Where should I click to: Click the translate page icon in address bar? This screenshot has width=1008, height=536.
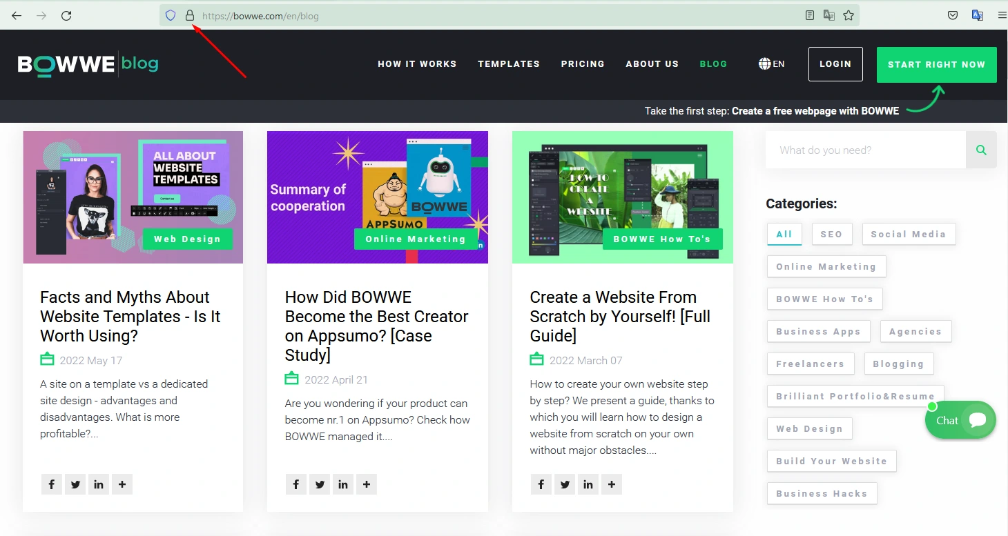pos(829,15)
